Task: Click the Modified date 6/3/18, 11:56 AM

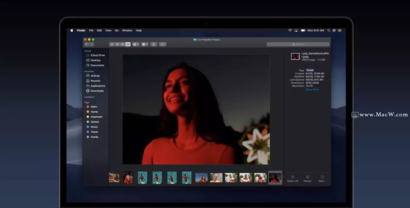Action: tap(315, 77)
